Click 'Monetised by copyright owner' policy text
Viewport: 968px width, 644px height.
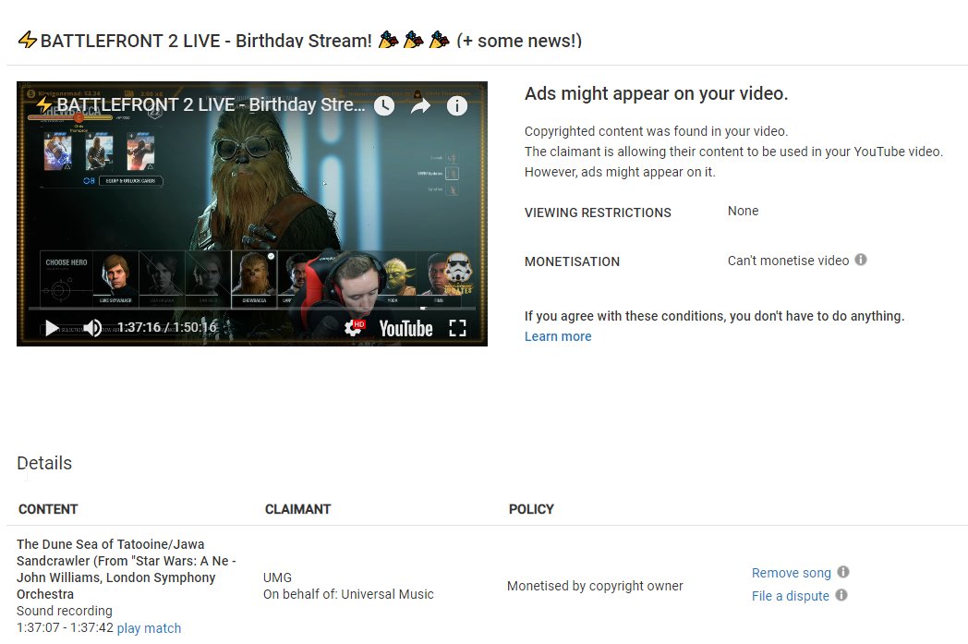pyautogui.click(x=595, y=586)
